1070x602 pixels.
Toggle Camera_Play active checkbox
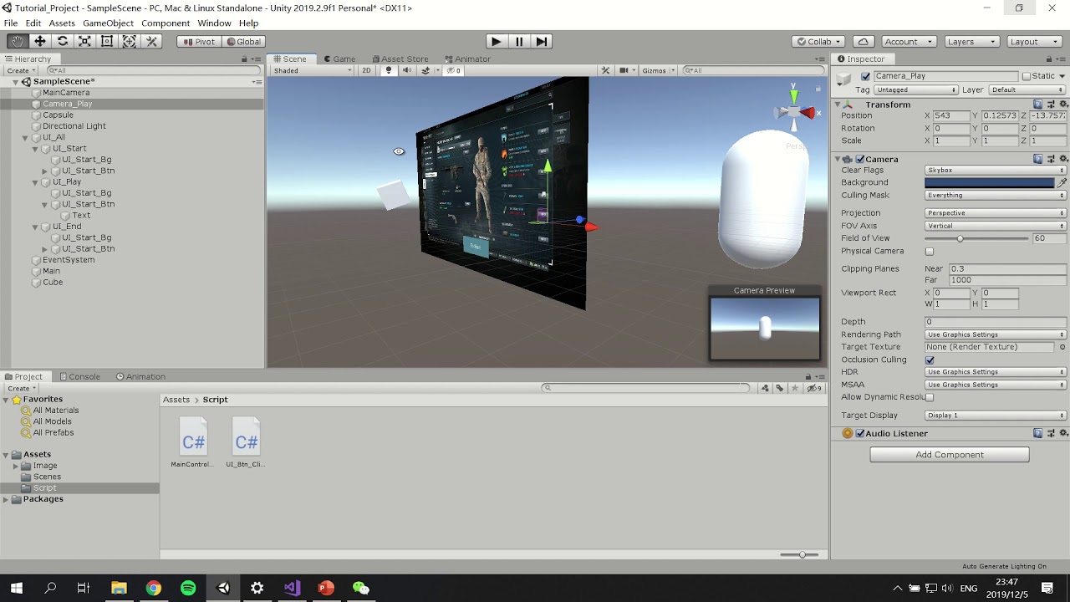pyautogui.click(x=866, y=76)
